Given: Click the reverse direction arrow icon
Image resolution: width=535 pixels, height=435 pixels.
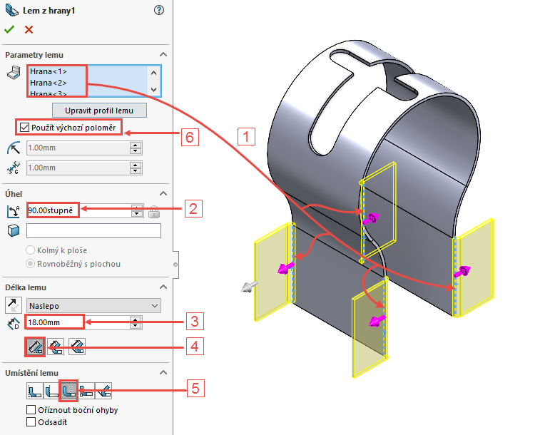Looking at the screenshot, I should tap(14, 305).
